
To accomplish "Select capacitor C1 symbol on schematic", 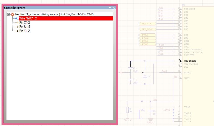I will (130, 68).
